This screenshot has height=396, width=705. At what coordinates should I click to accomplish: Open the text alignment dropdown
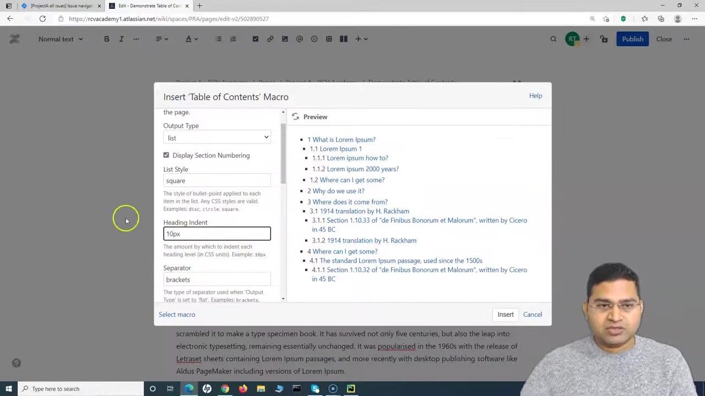(161, 39)
